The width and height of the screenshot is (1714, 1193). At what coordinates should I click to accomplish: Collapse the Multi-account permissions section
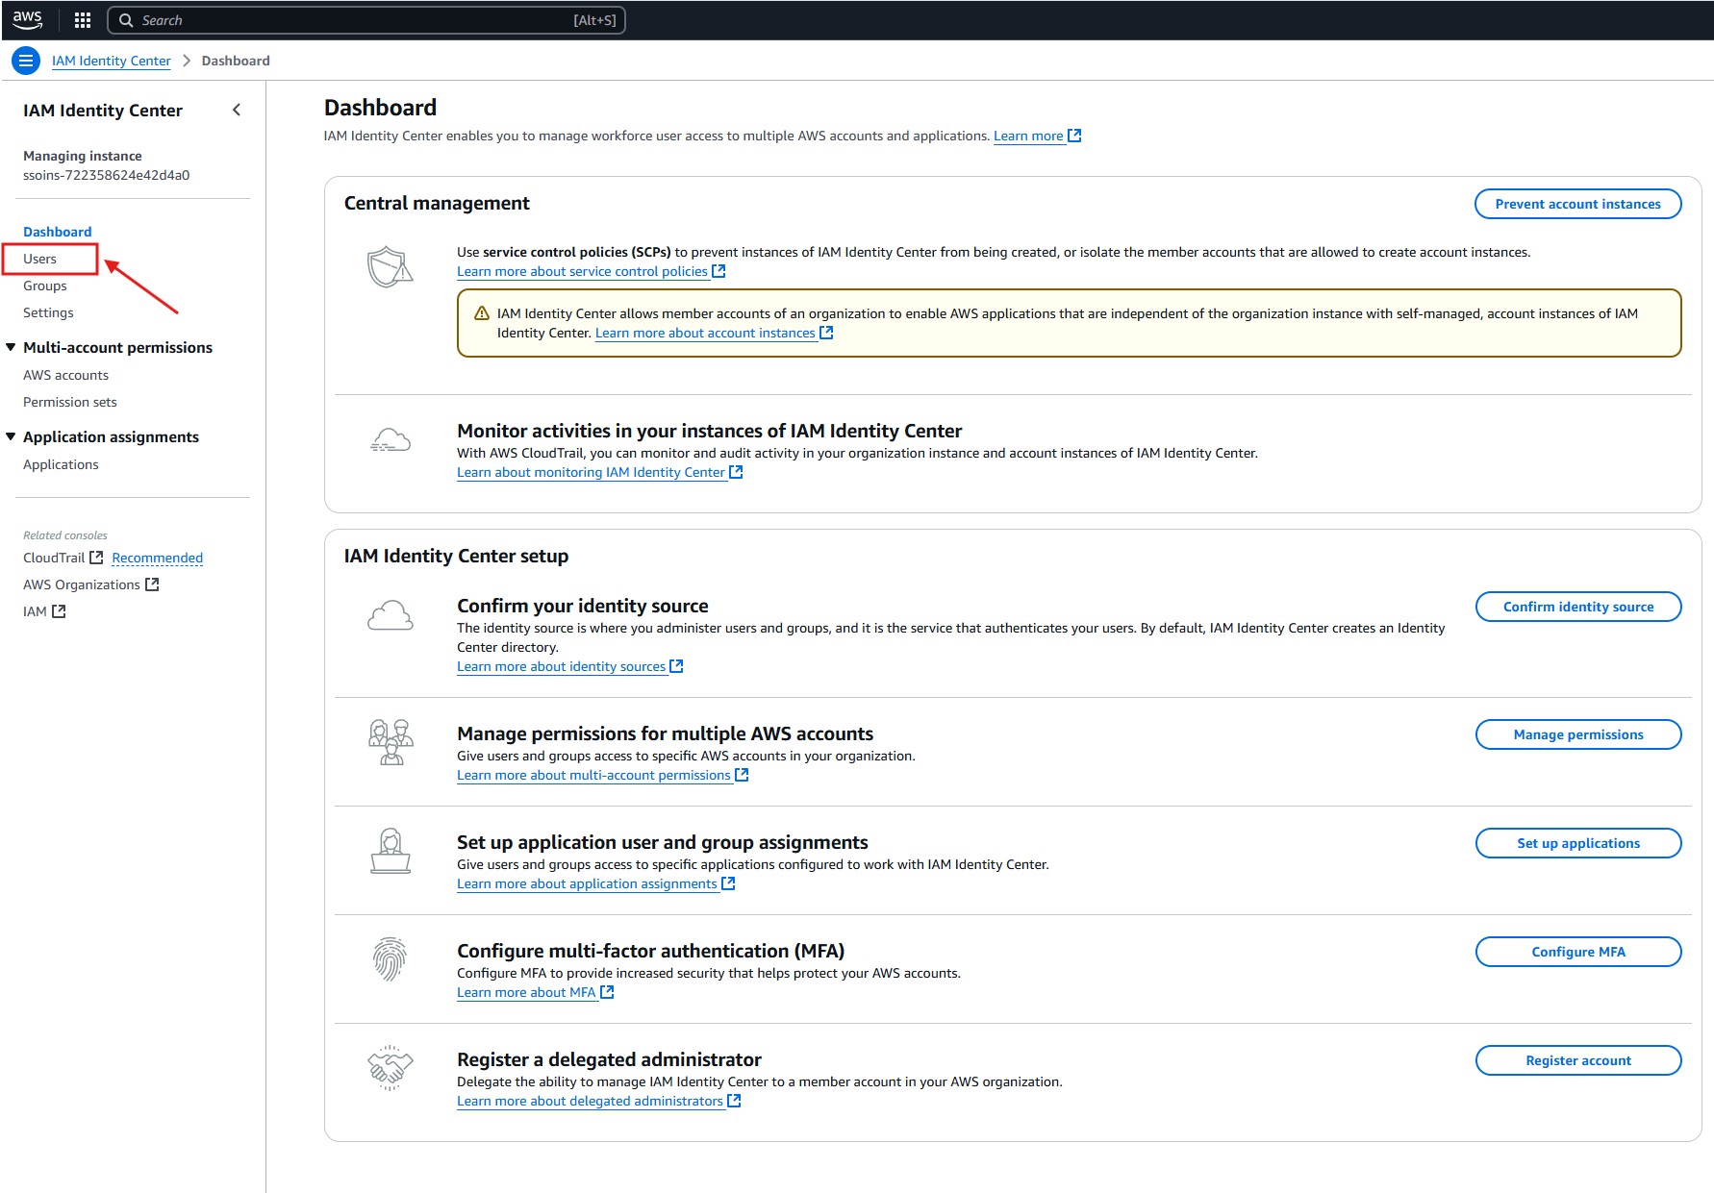click(x=11, y=347)
